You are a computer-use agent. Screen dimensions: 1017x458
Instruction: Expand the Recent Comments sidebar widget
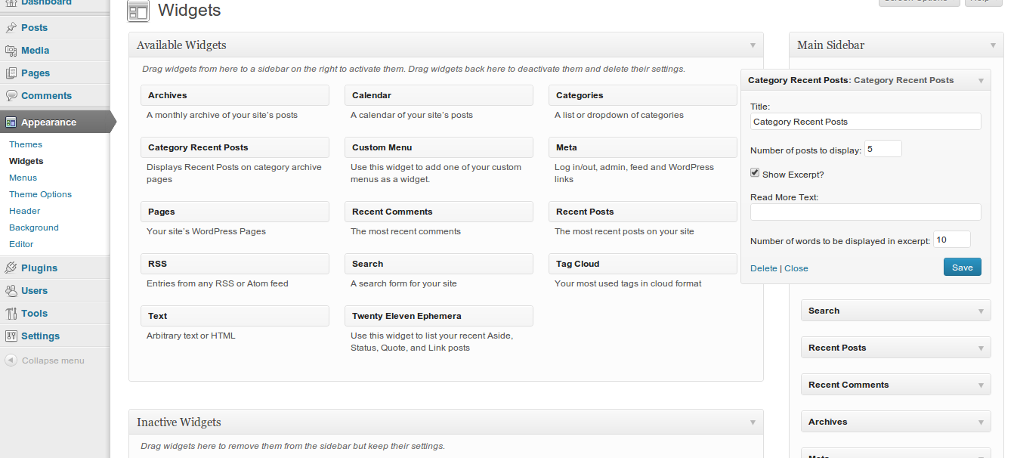[981, 385]
